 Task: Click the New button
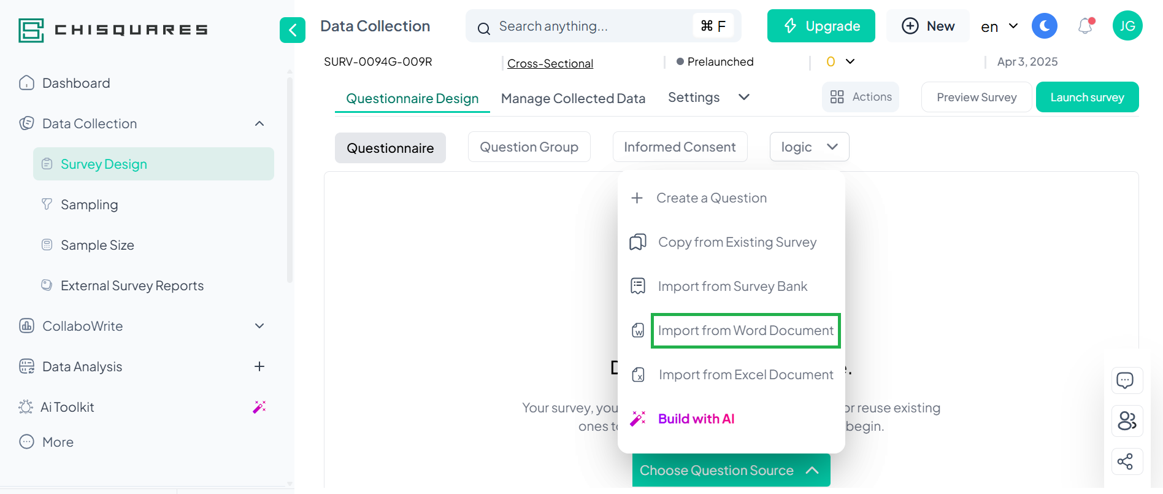(x=928, y=26)
